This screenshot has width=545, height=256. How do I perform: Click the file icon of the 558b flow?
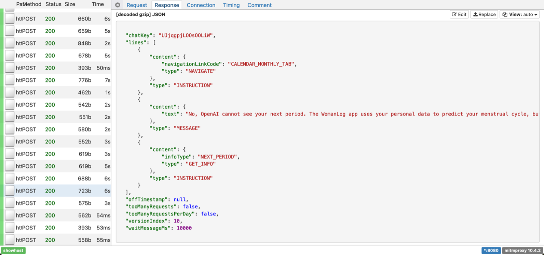click(x=10, y=240)
